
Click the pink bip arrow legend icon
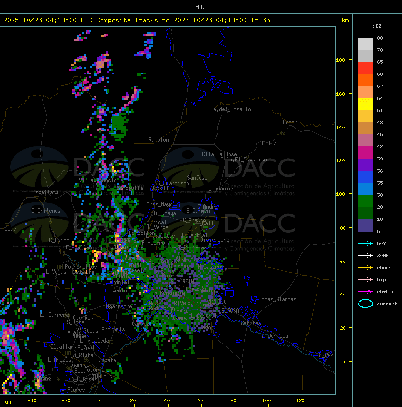[x=365, y=279]
